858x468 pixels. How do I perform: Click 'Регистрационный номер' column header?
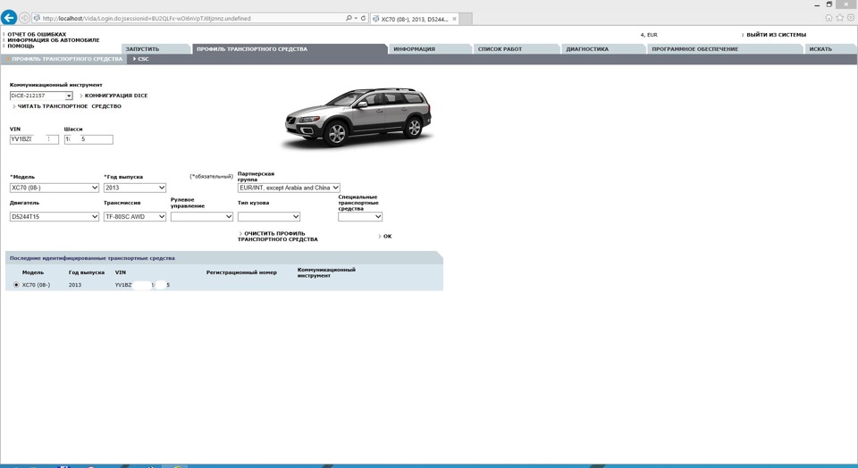(x=241, y=272)
